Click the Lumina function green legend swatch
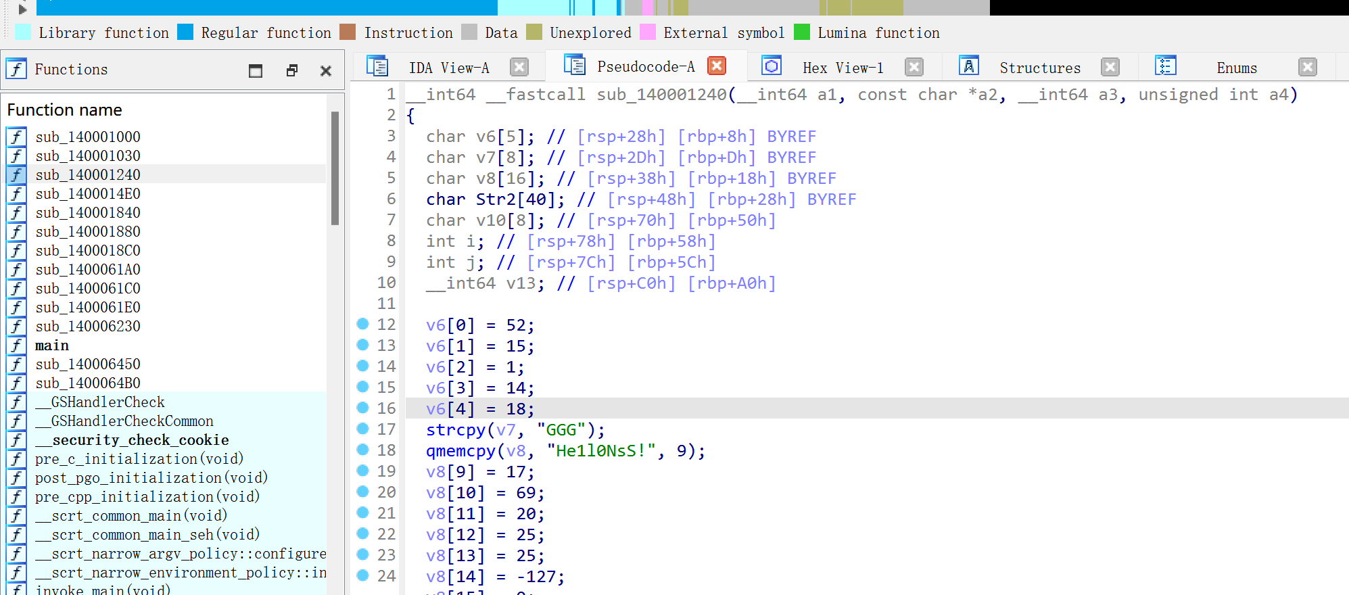Image resolution: width=1349 pixels, height=595 pixels. click(802, 32)
